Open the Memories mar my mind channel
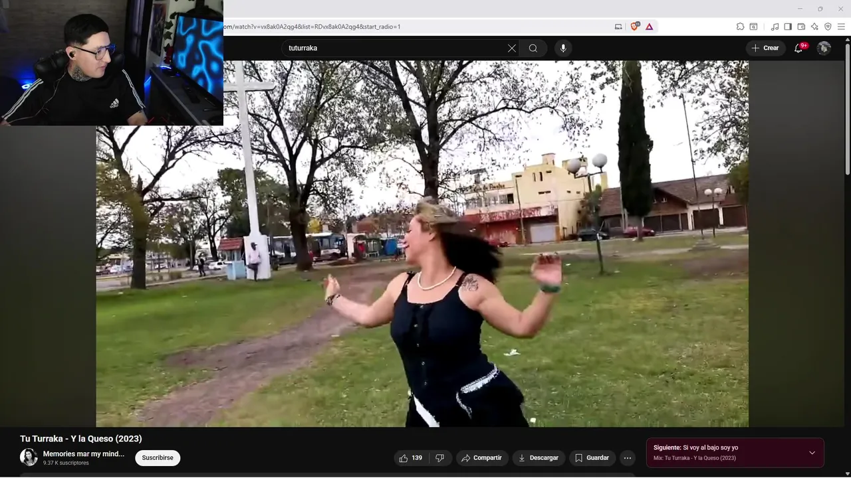The height and width of the screenshot is (478, 851). (x=84, y=454)
